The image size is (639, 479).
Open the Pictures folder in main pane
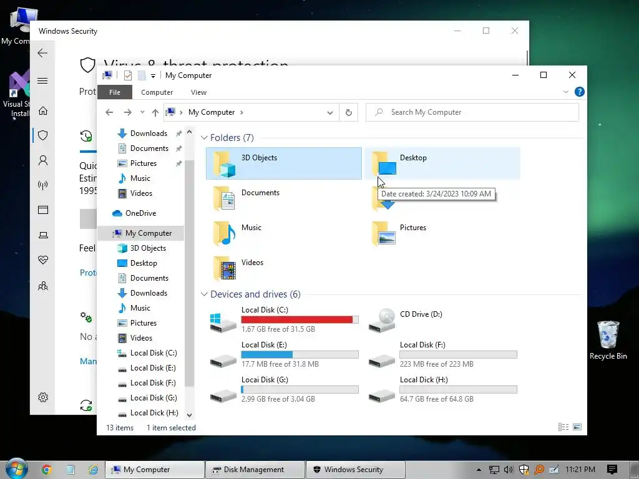(x=442, y=233)
